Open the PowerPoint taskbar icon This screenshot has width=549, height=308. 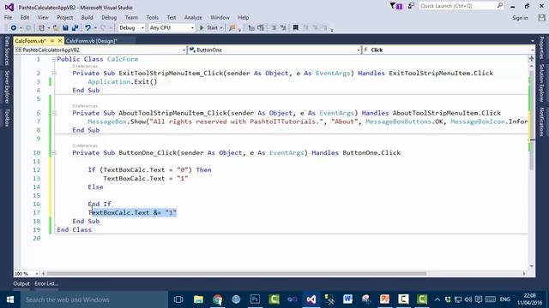pos(385,299)
